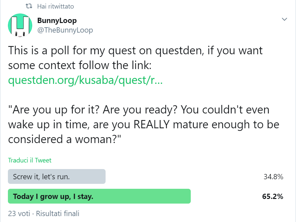Screen dimensions: 296x222
Task: Click the "Hai ritwittato" notice
Action: (56, 6)
